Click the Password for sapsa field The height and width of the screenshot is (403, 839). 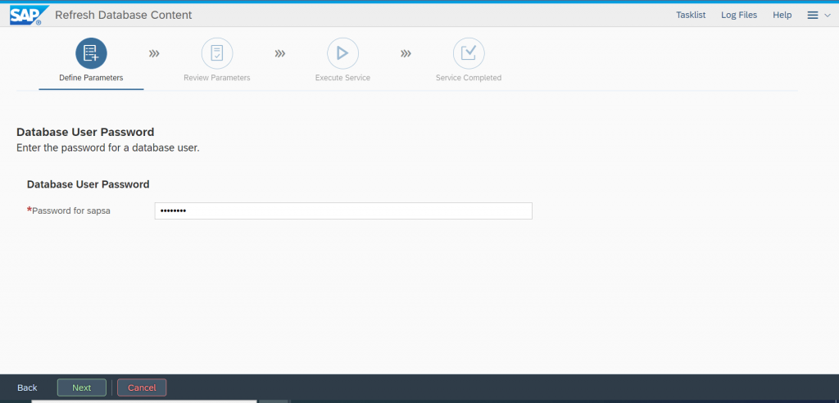click(x=343, y=211)
